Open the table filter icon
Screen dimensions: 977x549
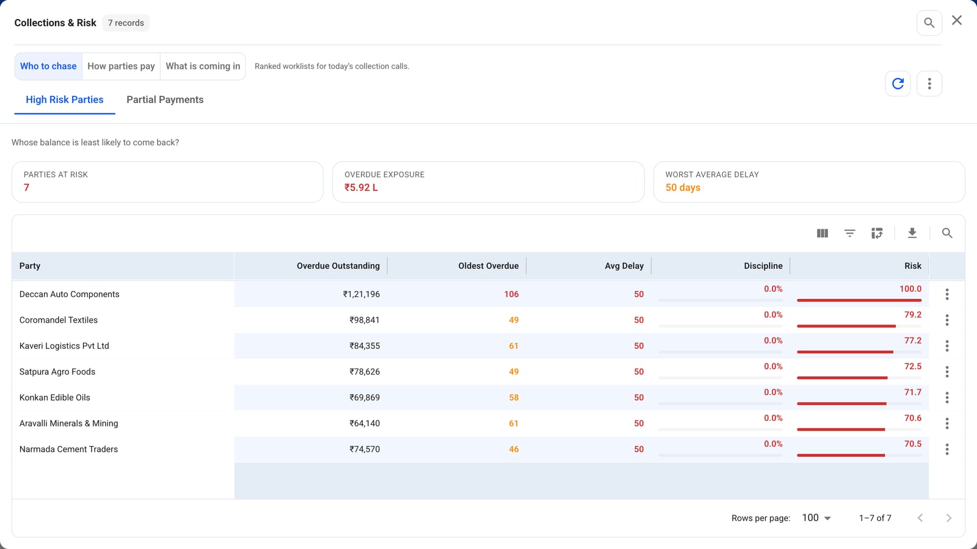[x=849, y=233]
